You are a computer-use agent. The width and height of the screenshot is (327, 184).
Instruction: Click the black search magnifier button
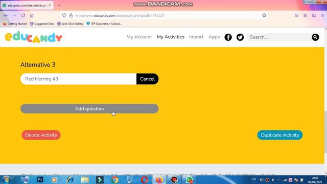(x=315, y=37)
